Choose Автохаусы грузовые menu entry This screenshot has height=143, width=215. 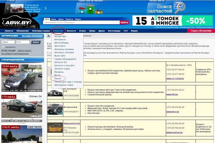(64, 49)
